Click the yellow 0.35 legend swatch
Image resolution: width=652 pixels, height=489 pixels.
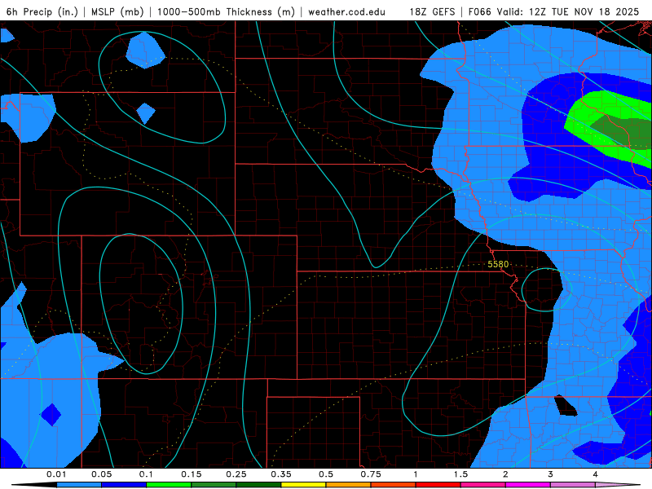[303, 485]
